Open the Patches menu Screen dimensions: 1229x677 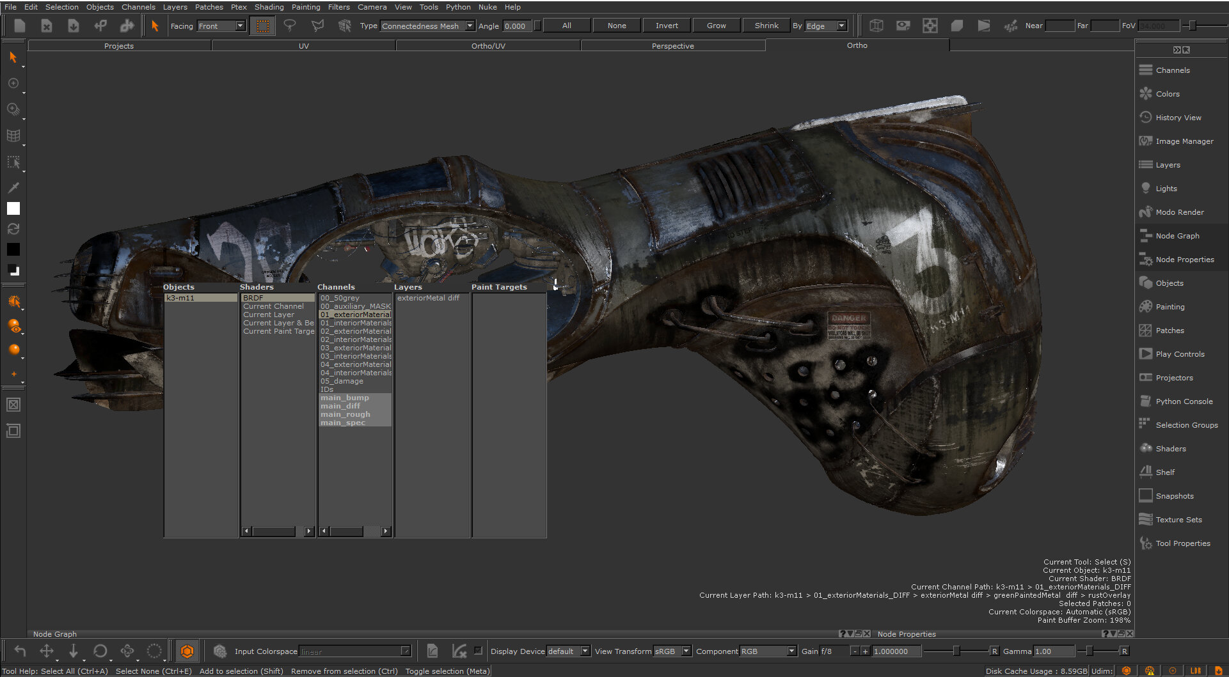pos(209,7)
